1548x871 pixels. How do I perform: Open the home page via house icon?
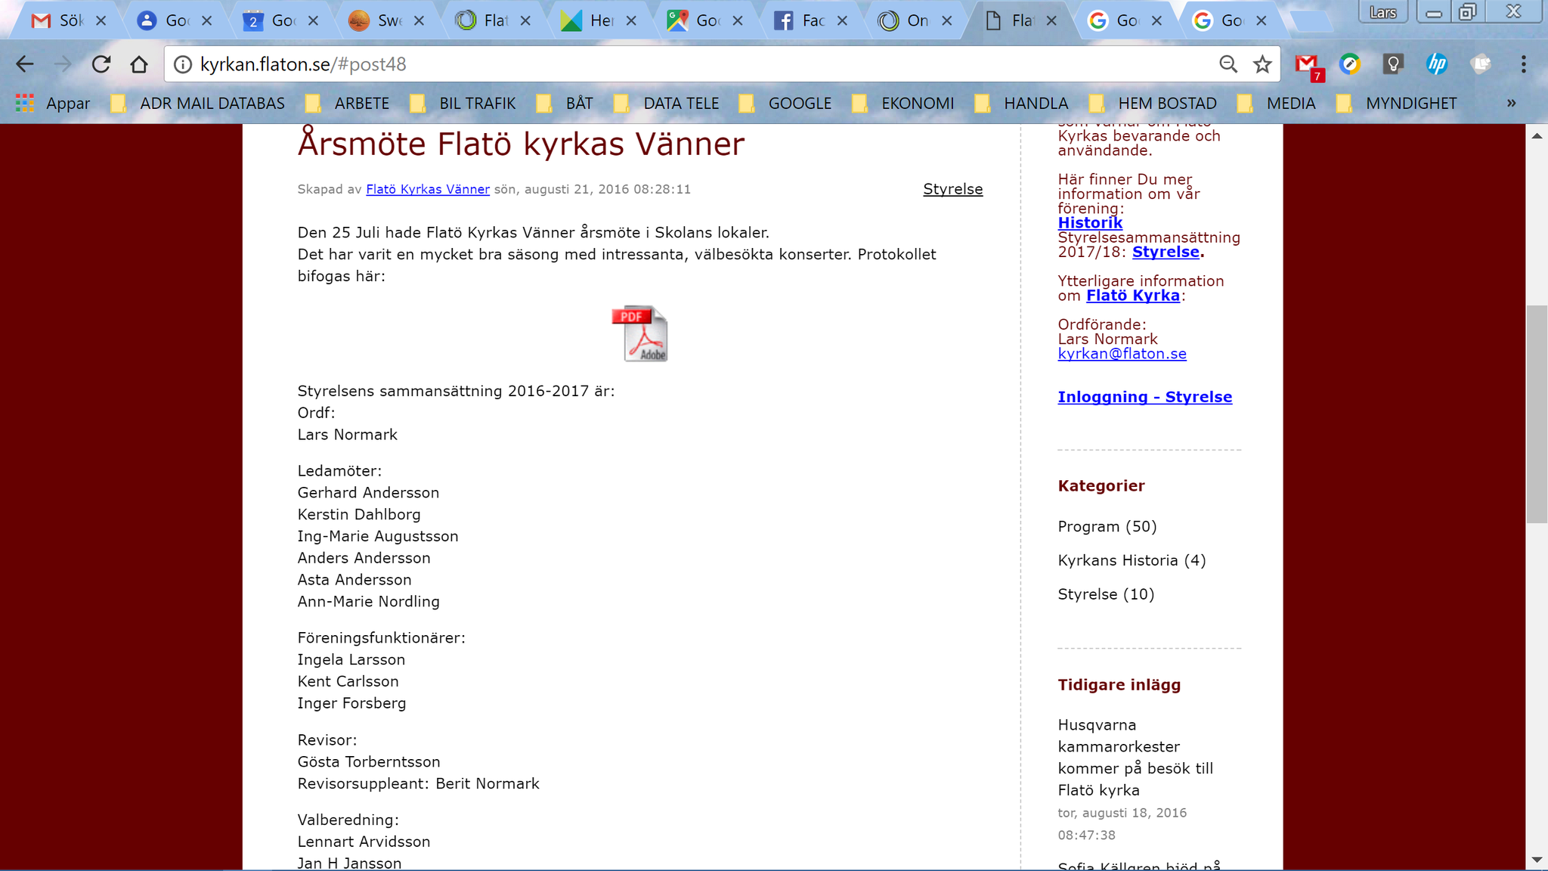[139, 64]
